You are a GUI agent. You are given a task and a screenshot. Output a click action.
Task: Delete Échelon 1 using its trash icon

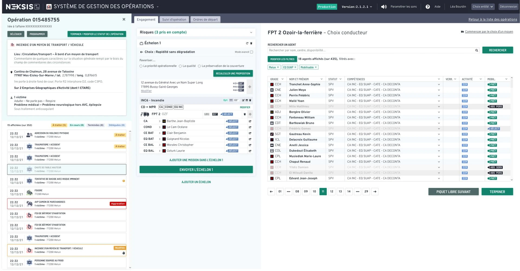(x=251, y=43)
